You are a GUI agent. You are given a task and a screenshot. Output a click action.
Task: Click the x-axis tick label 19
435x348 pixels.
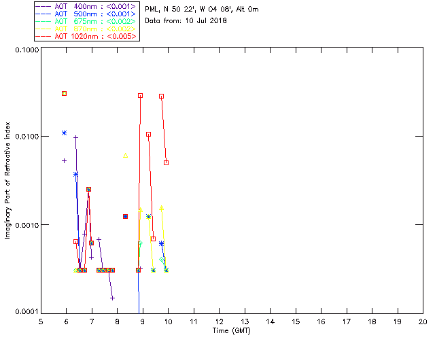tap(398, 321)
